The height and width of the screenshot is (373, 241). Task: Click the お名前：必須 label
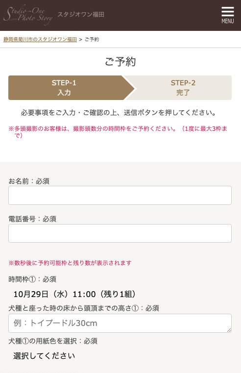click(x=29, y=181)
